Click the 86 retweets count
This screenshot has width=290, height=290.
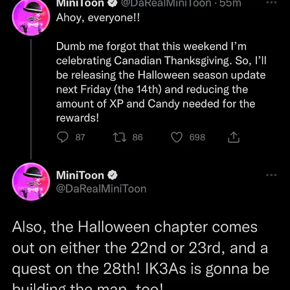(x=137, y=137)
